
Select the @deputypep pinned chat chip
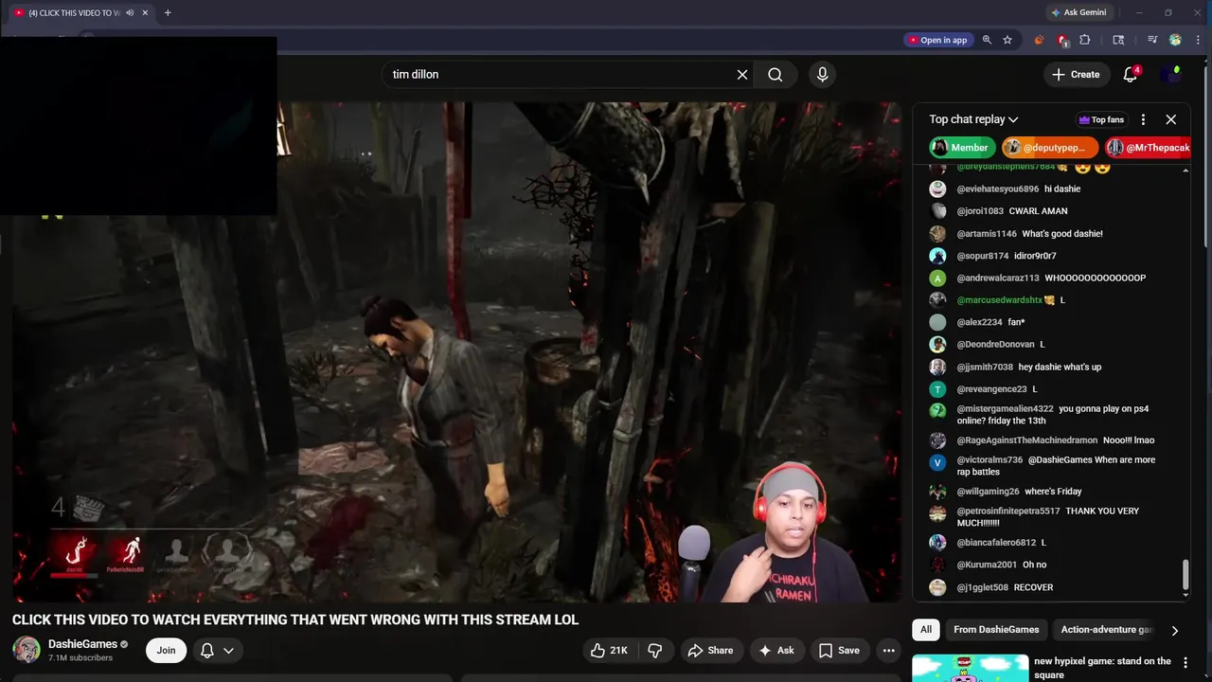point(1049,148)
